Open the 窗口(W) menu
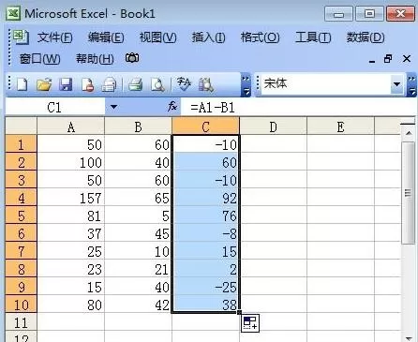This screenshot has width=418, height=342. (39, 59)
